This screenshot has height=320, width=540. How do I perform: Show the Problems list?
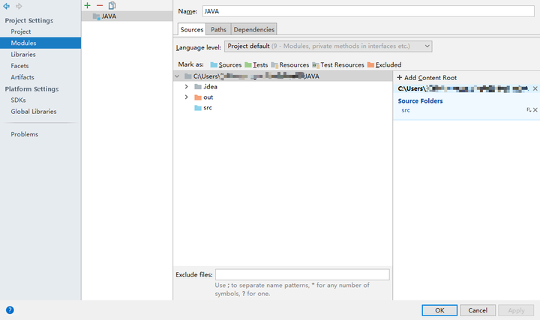tap(25, 134)
